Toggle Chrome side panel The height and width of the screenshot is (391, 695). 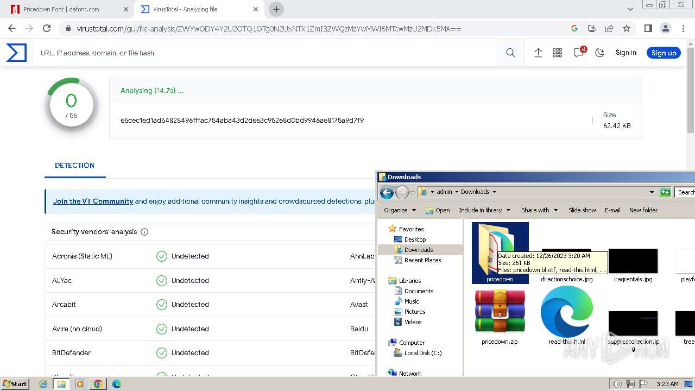point(648,28)
